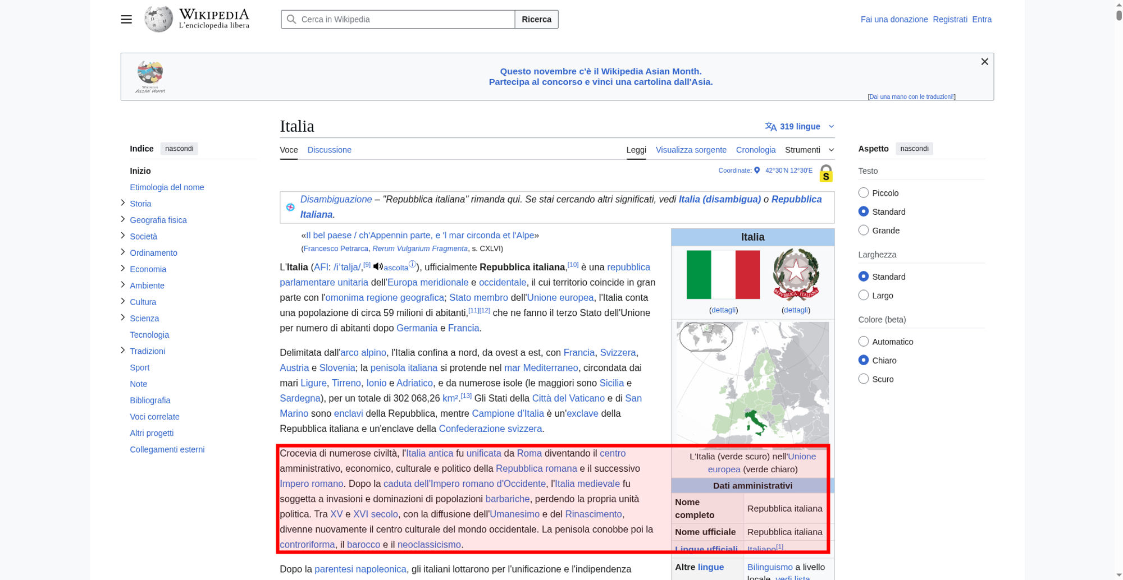Expand the Storia section in index
The image size is (1123, 580).
point(123,203)
